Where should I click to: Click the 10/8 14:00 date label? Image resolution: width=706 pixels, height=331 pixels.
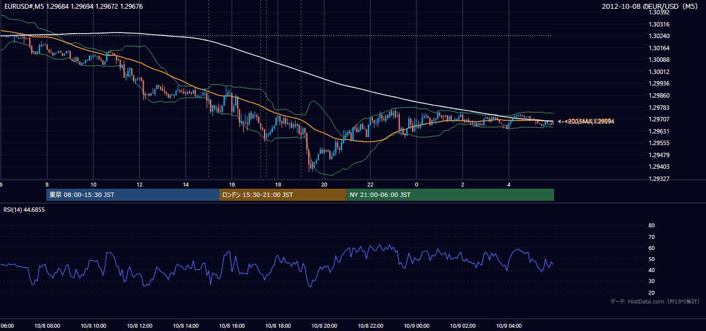click(186, 325)
